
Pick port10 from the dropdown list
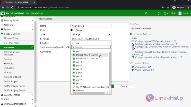(x=90, y=84)
